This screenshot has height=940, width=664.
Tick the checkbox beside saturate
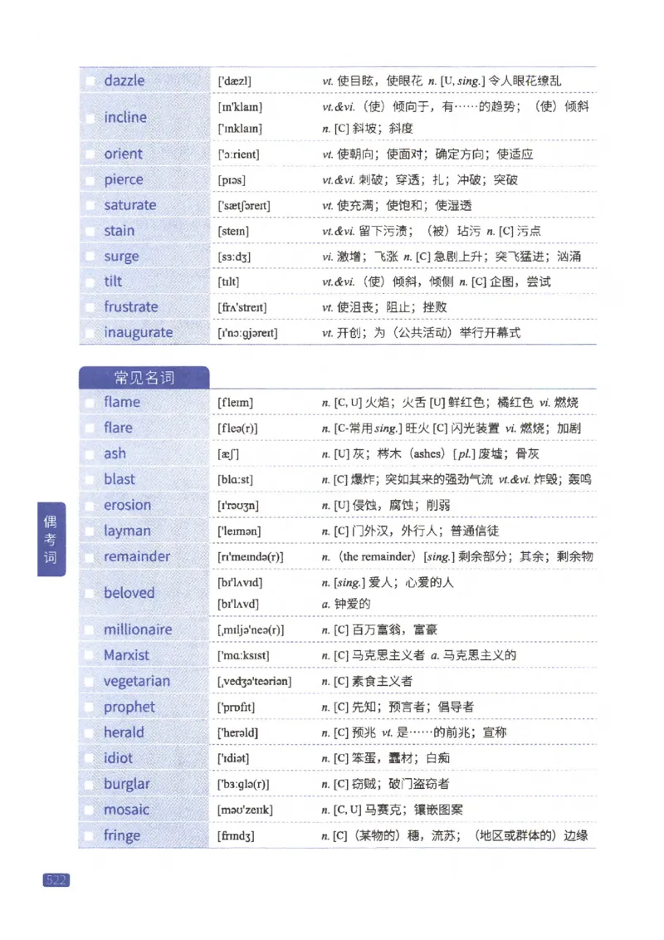coord(90,205)
